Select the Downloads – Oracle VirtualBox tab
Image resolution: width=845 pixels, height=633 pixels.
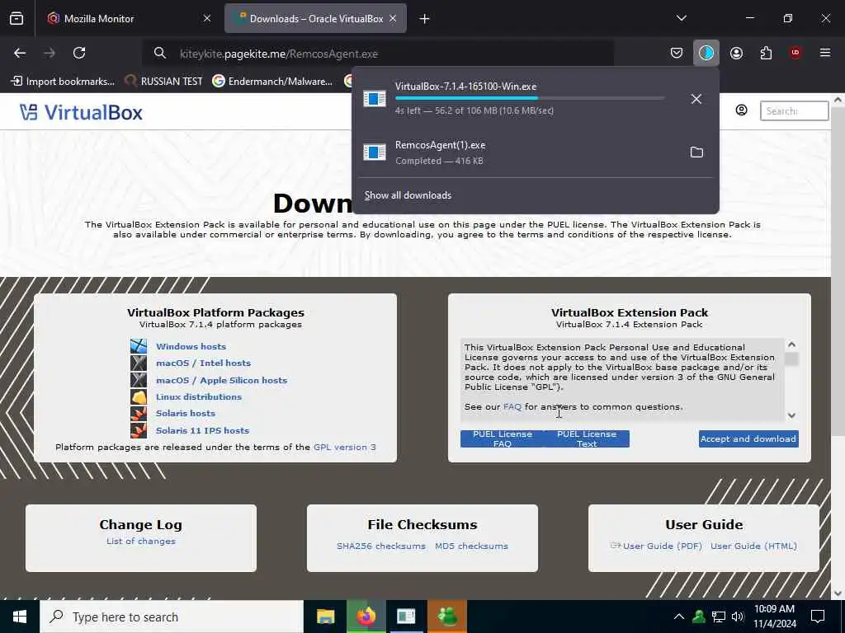pyautogui.click(x=315, y=19)
